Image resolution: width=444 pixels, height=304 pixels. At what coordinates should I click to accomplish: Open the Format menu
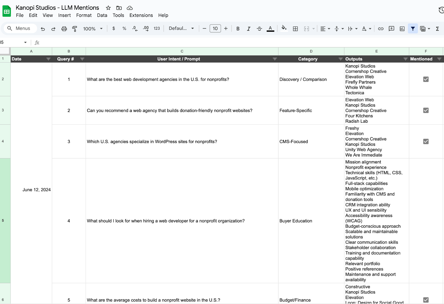pyautogui.click(x=84, y=15)
